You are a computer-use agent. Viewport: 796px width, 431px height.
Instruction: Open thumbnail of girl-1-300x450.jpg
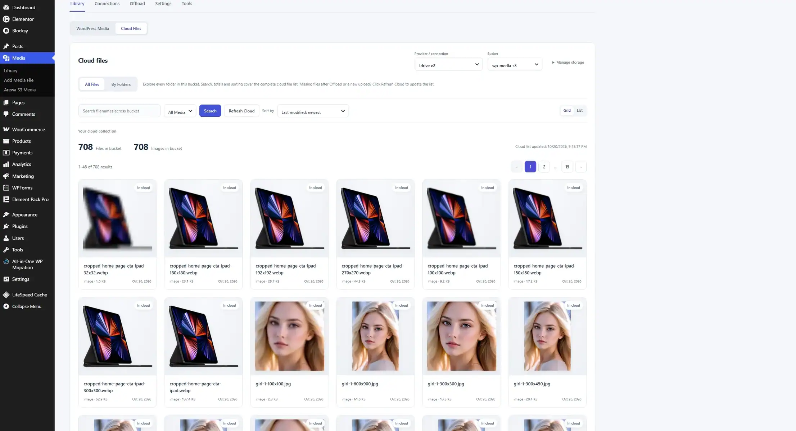pos(547,336)
